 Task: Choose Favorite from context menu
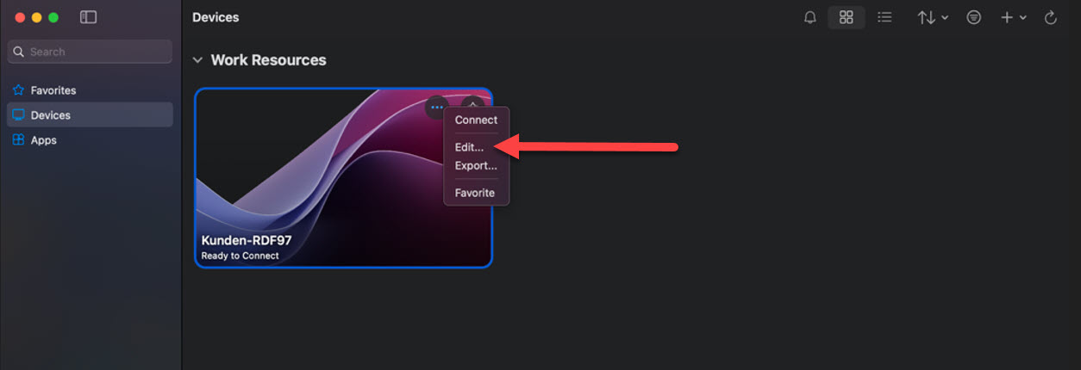[476, 193]
